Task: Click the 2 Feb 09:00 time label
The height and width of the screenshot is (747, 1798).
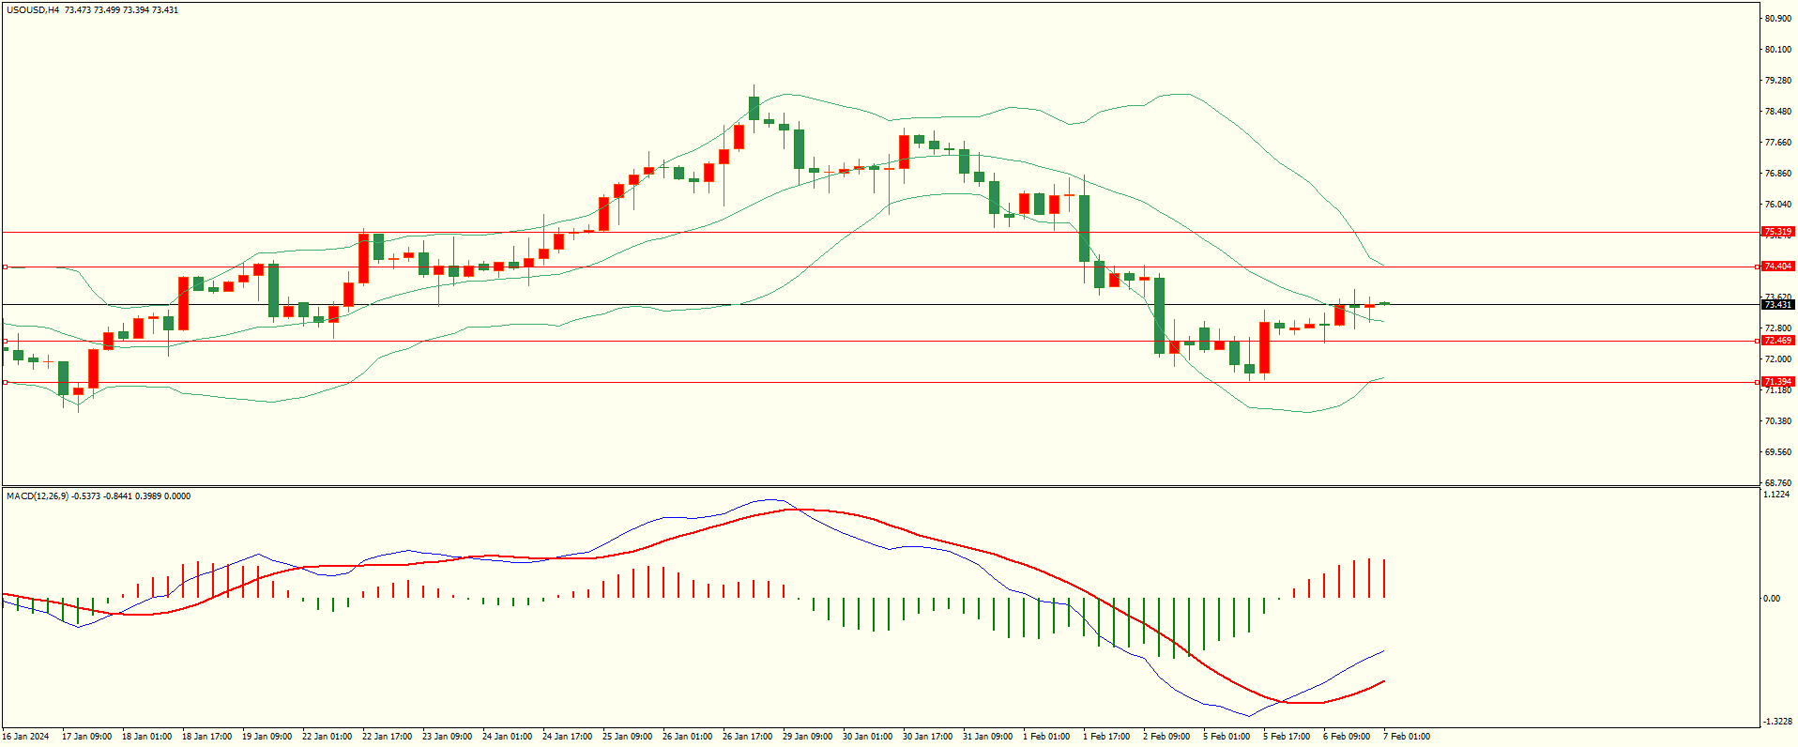Action: click(1166, 737)
